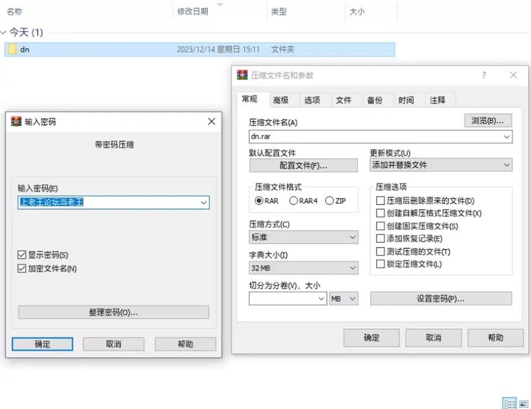Toggle the 显示密码(S) checkbox
Screen dimensions: 531x409
click(22, 255)
